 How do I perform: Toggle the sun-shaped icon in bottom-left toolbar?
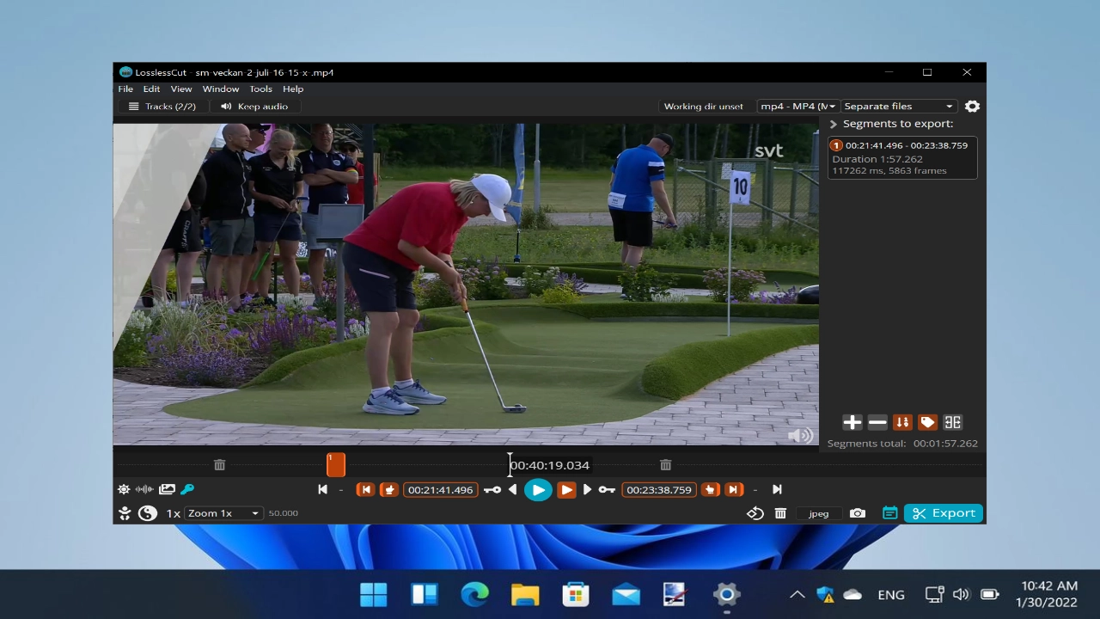[x=124, y=489]
